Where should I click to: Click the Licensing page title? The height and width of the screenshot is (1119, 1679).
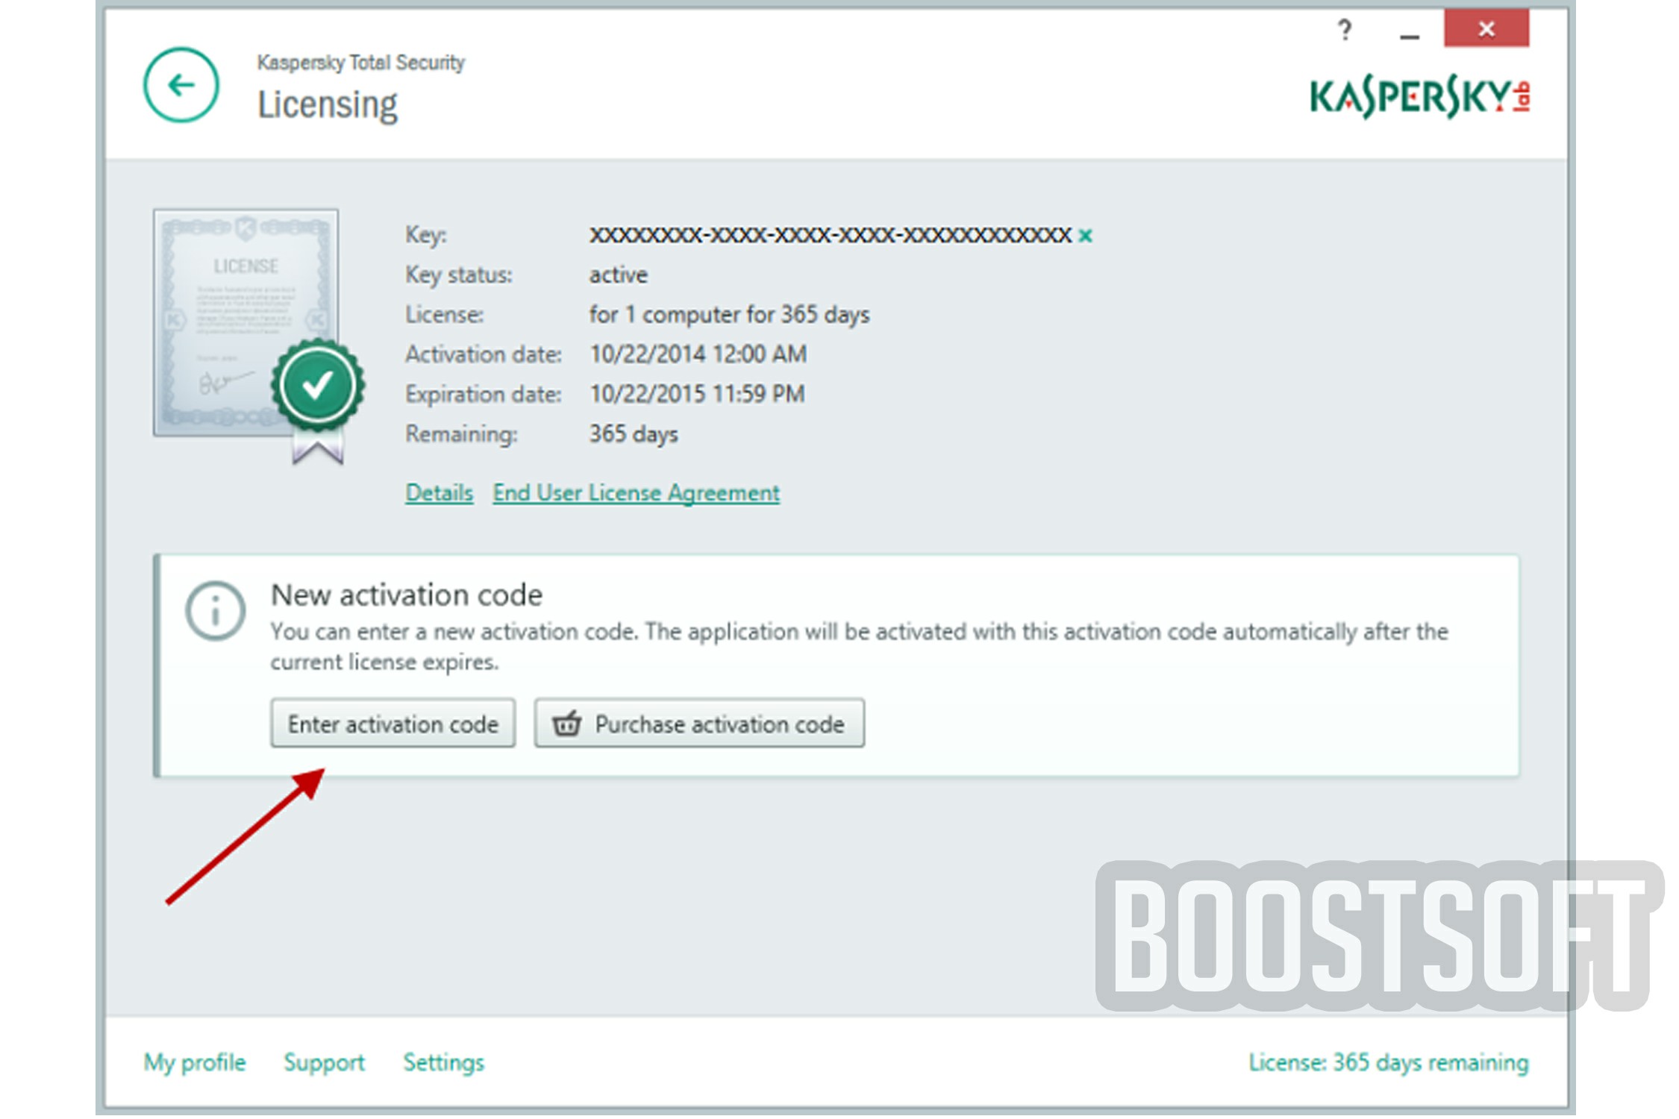[x=328, y=104]
